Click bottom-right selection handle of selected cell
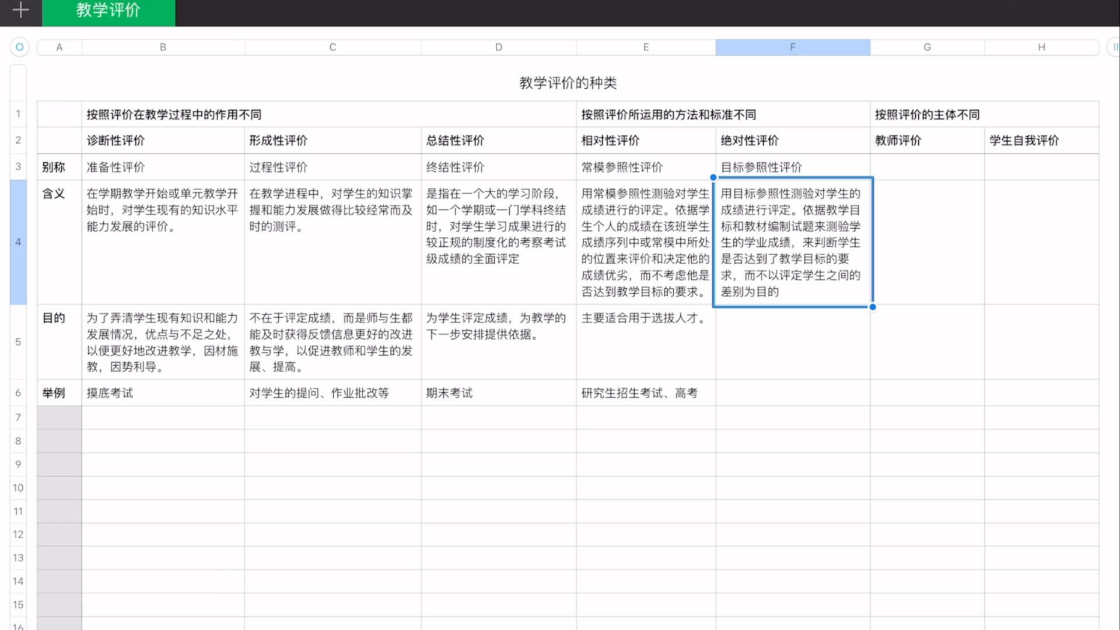 pyautogui.click(x=873, y=307)
